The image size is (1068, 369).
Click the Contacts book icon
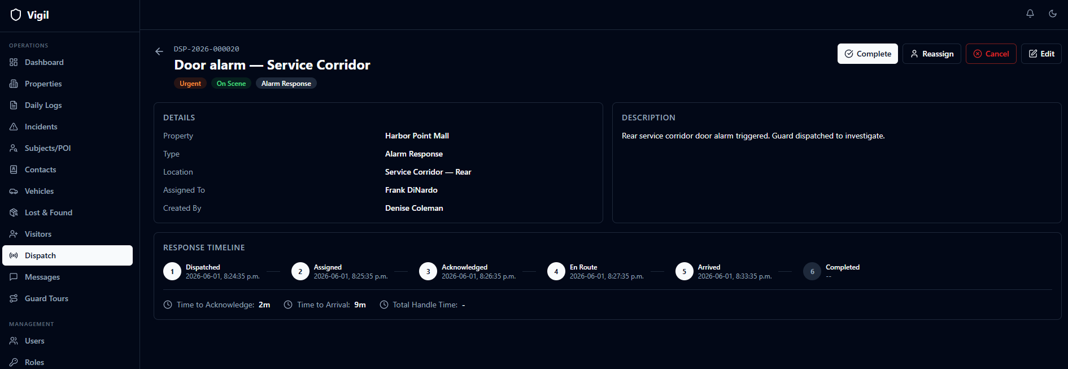[x=14, y=170]
